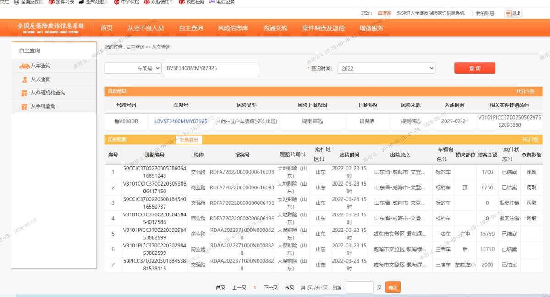
Task: Click claim number 50PICC370022030138453881538115
Action: click(154, 265)
